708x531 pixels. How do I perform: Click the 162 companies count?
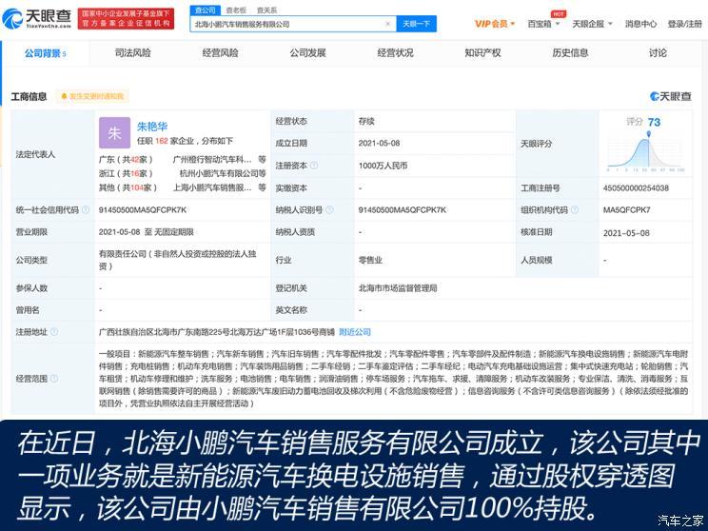(x=162, y=141)
